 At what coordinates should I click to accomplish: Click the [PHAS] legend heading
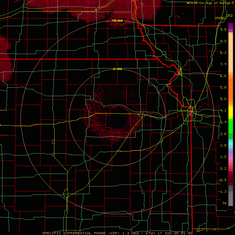pyautogui.click(x=221, y=18)
